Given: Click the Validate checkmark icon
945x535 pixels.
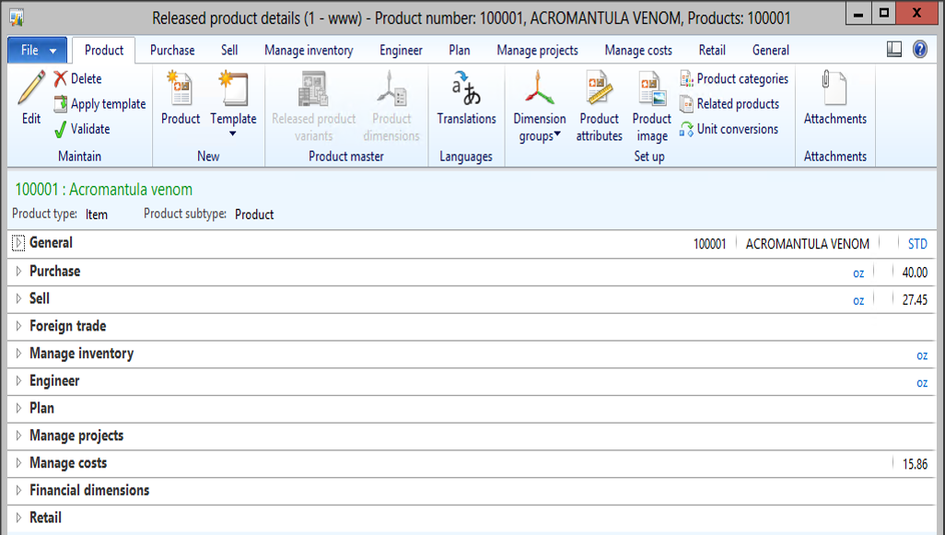Looking at the screenshot, I should click(x=61, y=129).
